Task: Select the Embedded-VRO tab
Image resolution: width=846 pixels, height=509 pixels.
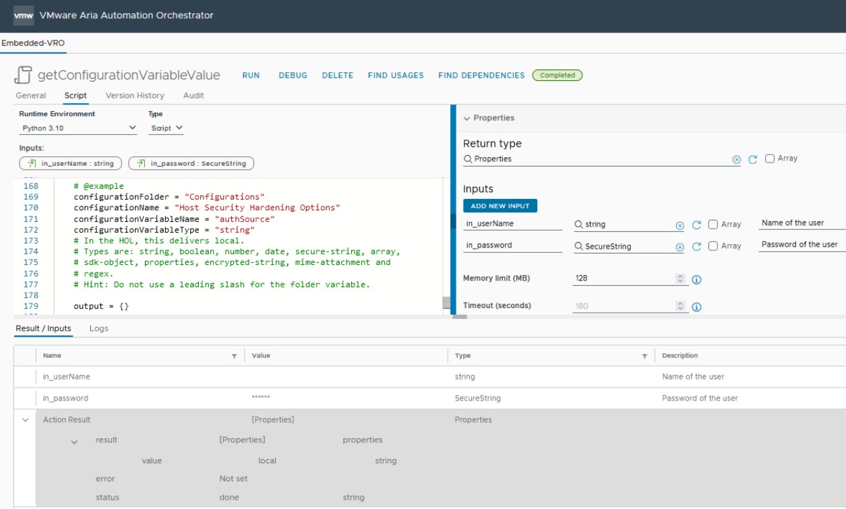Action: coord(33,43)
